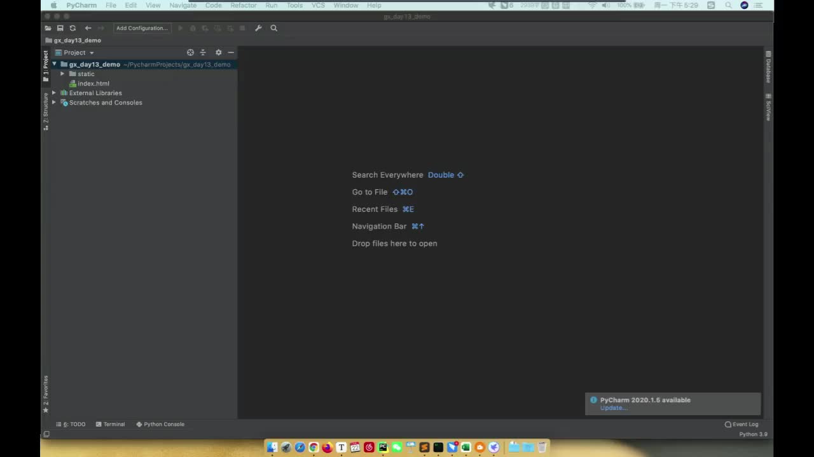The image size is (814, 457).
Task: Open the Help menu
Action: [x=374, y=5]
